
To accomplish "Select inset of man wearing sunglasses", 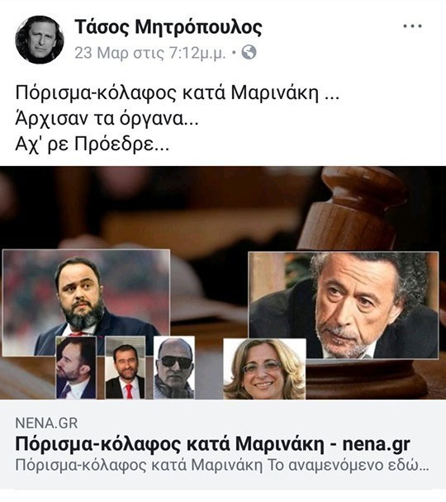I will tap(174, 367).
